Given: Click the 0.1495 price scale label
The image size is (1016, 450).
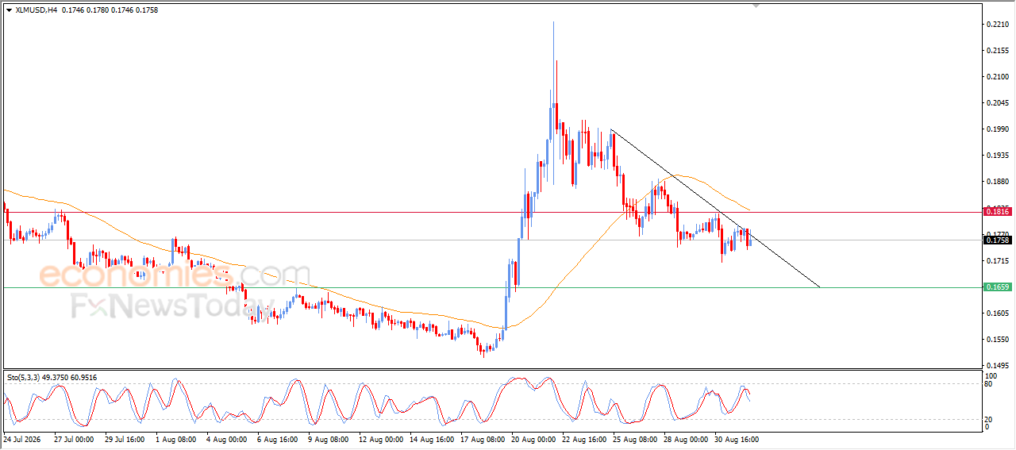Looking at the screenshot, I should point(997,365).
